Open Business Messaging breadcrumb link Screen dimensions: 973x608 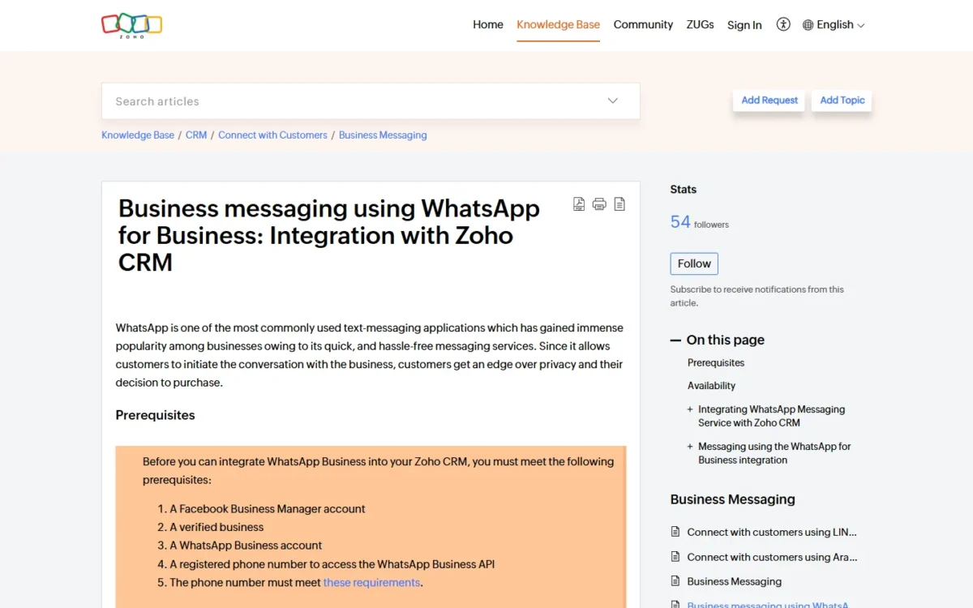point(383,135)
